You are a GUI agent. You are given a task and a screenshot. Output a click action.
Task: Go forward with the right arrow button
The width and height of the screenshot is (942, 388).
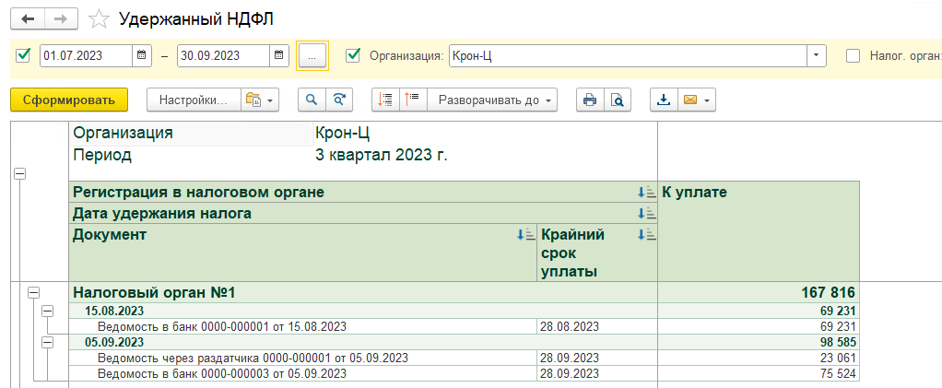[61, 19]
